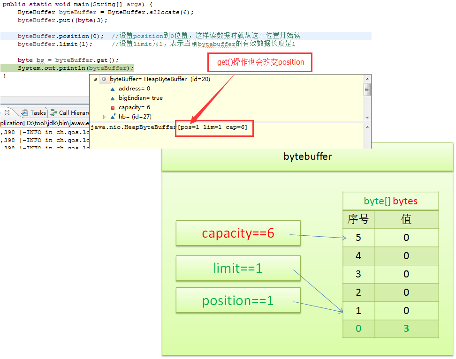Click the hb final field icon

click(113, 117)
